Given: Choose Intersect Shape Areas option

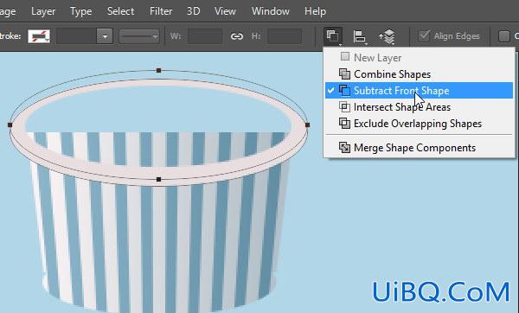Looking at the screenshot, I should pos(419,107).
